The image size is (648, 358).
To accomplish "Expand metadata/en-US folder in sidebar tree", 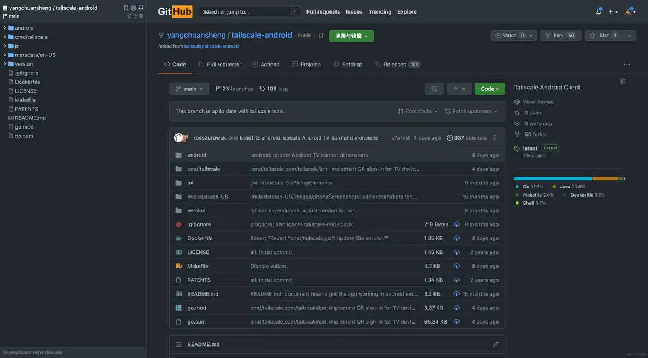I will (5, 55).
